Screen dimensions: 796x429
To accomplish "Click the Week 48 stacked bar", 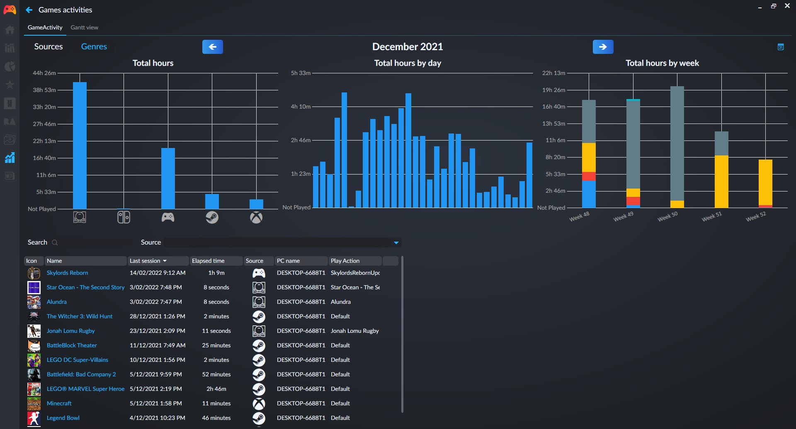I will [589, 154].
